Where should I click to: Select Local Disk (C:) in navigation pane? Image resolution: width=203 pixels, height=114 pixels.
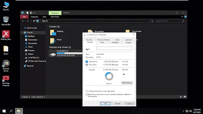(34, 58)
